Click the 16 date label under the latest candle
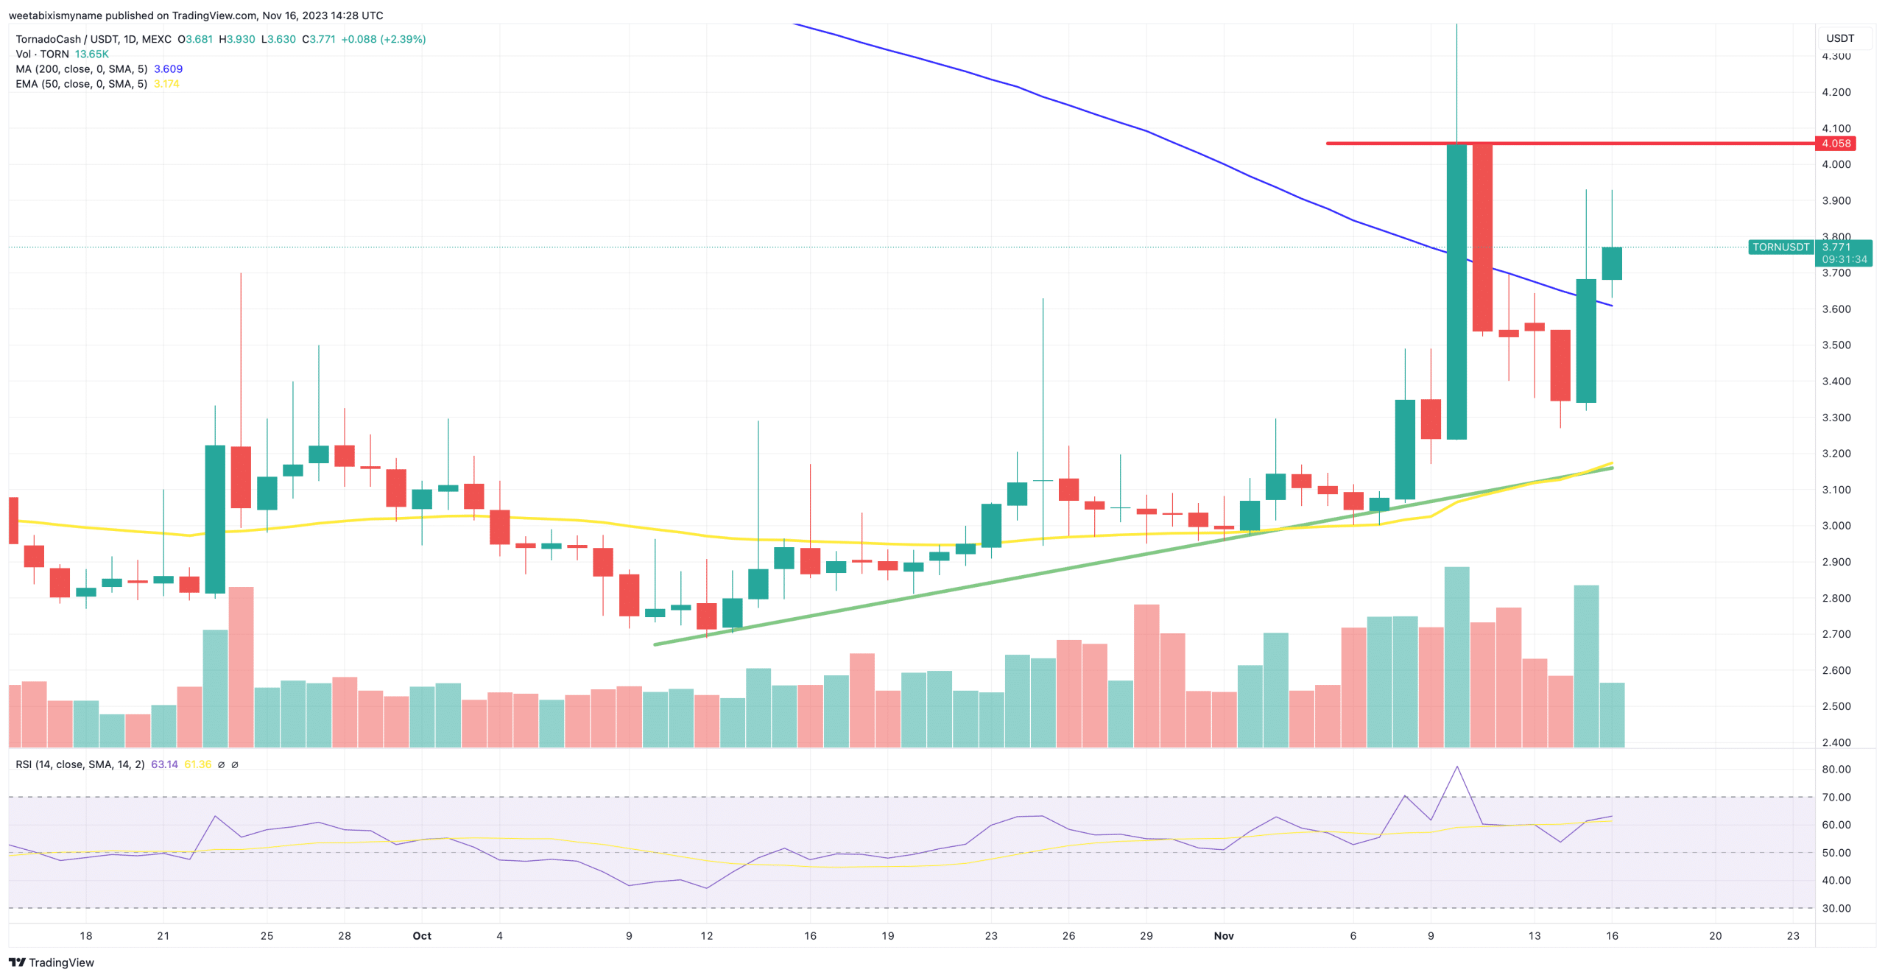Image resolution: width=1885 pixels, height=978 pixels. coord(1612,935)
